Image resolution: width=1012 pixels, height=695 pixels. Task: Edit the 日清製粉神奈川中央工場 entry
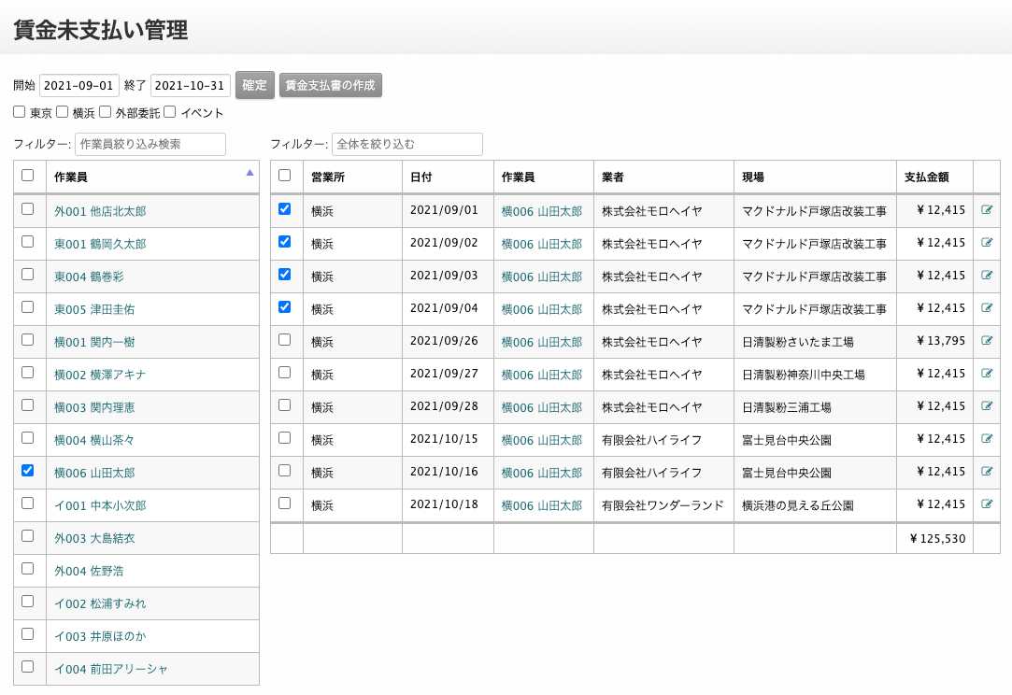click(987, 374)
